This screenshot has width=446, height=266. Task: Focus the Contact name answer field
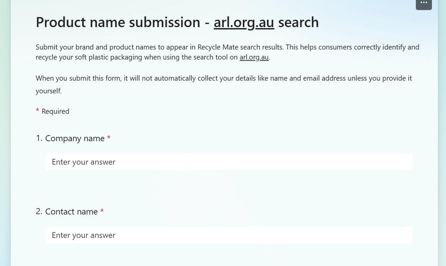[x=229, y=235]
